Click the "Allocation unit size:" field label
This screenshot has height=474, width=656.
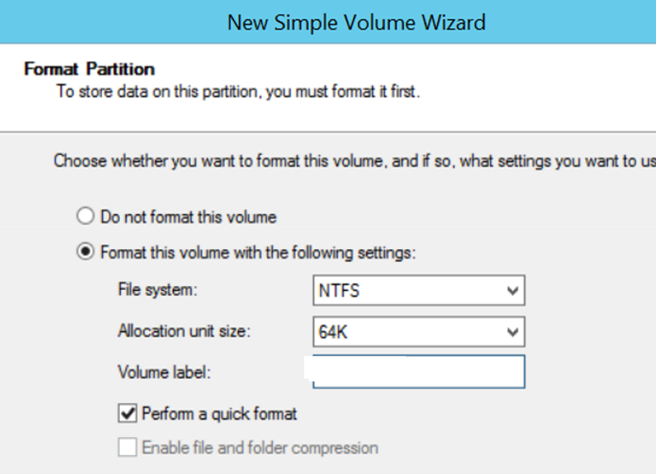pos(184,331)
